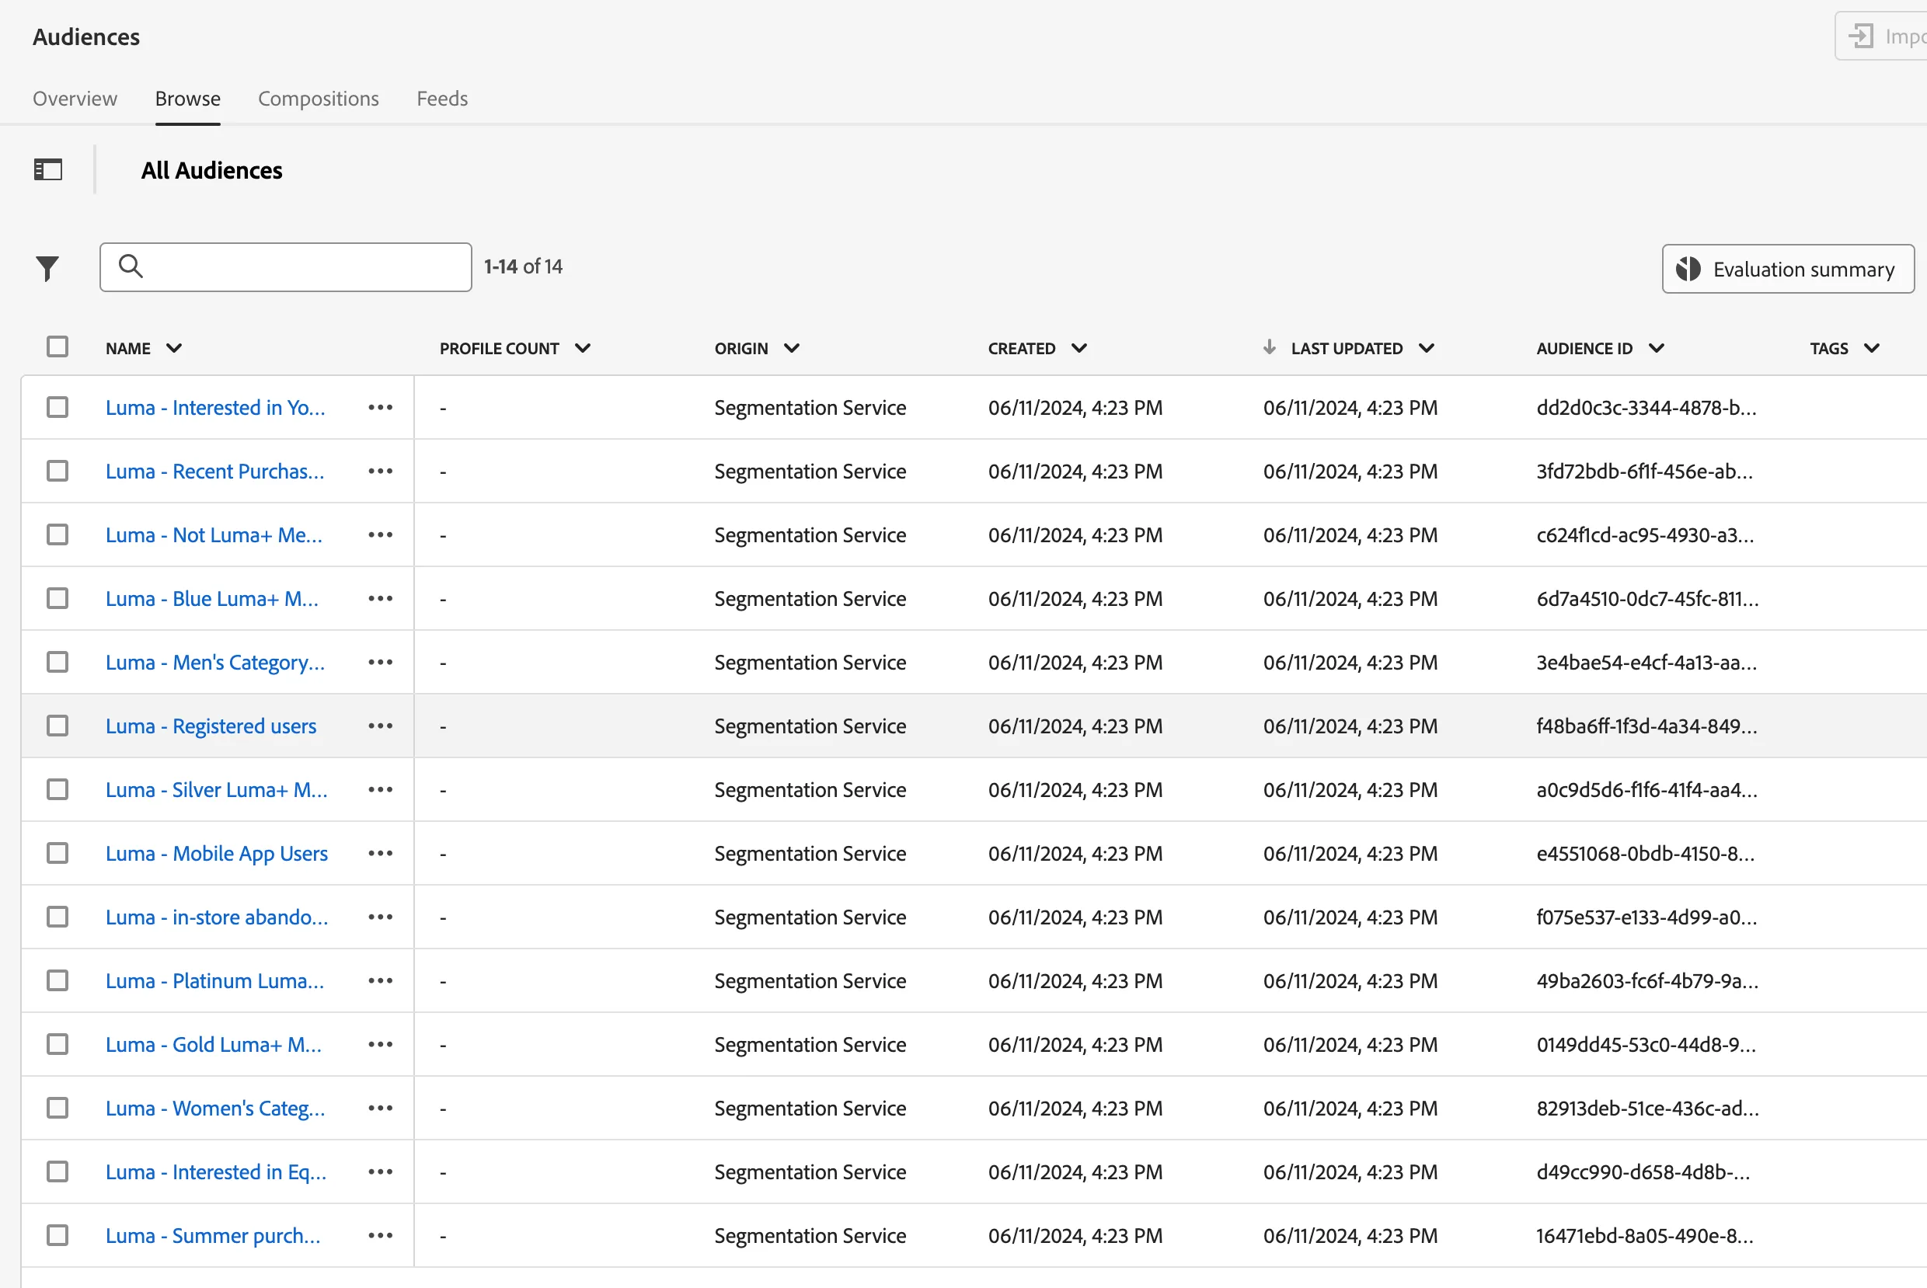1927x1288 pixels.
Task: Expand the TAGS column dropdown
Action: click(x=1872, y=348)
